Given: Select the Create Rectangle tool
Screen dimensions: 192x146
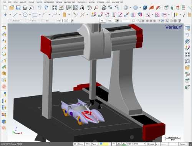Looking at the screenshot, I should (35, 15).
